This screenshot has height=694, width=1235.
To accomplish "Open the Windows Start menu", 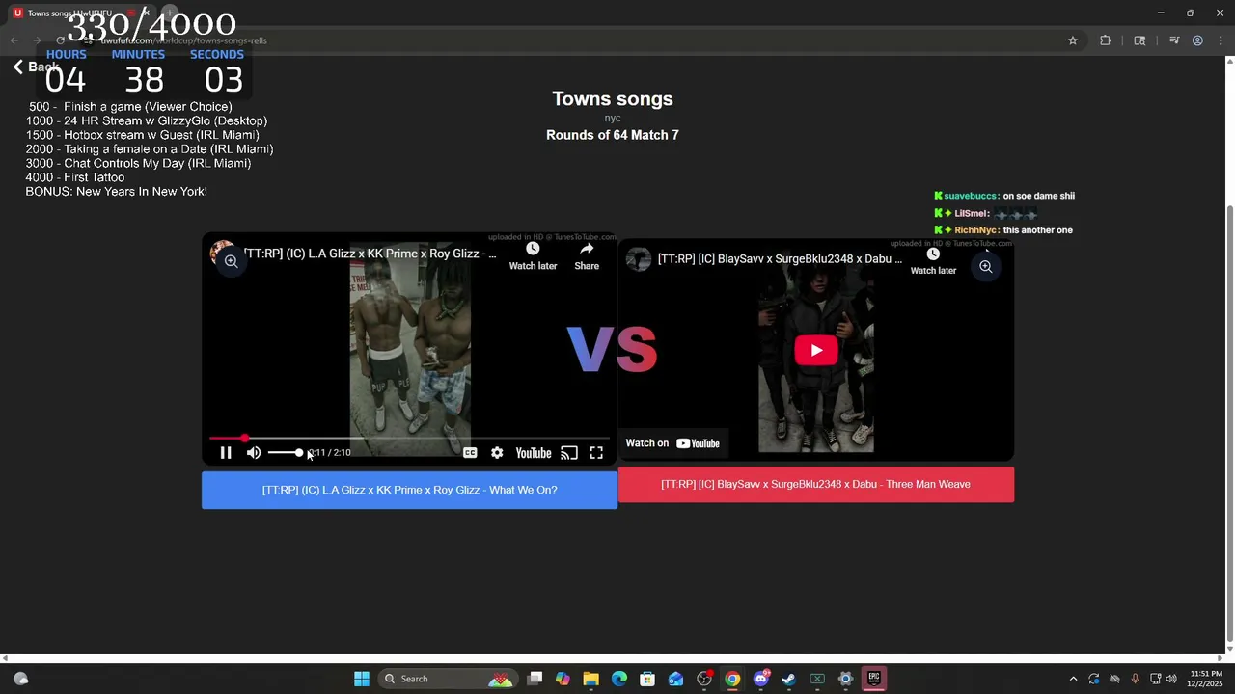I will tap(362, 679).
